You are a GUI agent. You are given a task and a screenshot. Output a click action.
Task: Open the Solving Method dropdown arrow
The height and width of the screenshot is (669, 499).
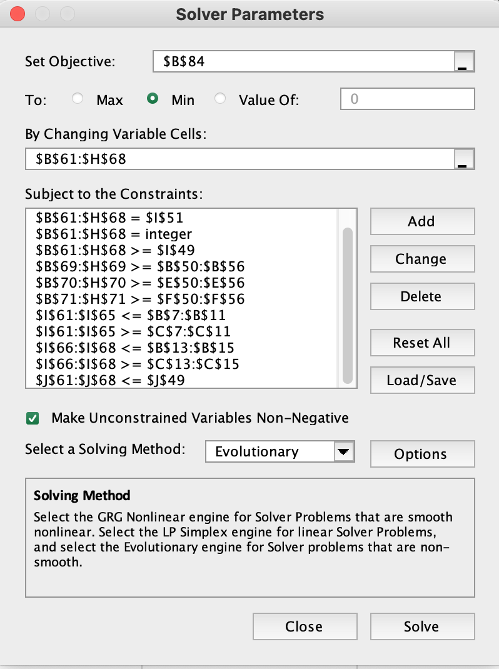point(344,451)
